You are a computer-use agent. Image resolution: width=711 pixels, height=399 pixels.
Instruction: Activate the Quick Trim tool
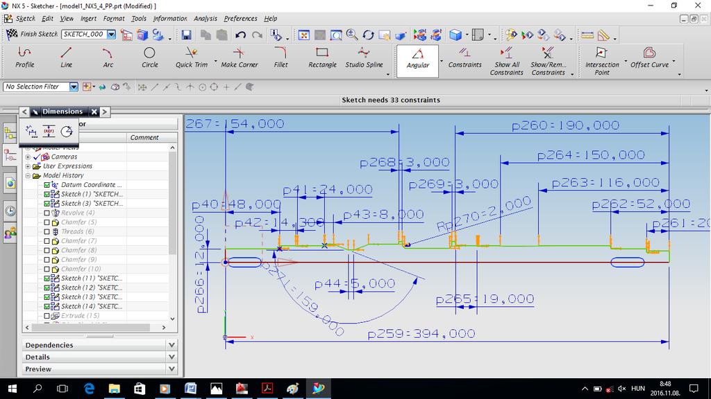point(192,57)
